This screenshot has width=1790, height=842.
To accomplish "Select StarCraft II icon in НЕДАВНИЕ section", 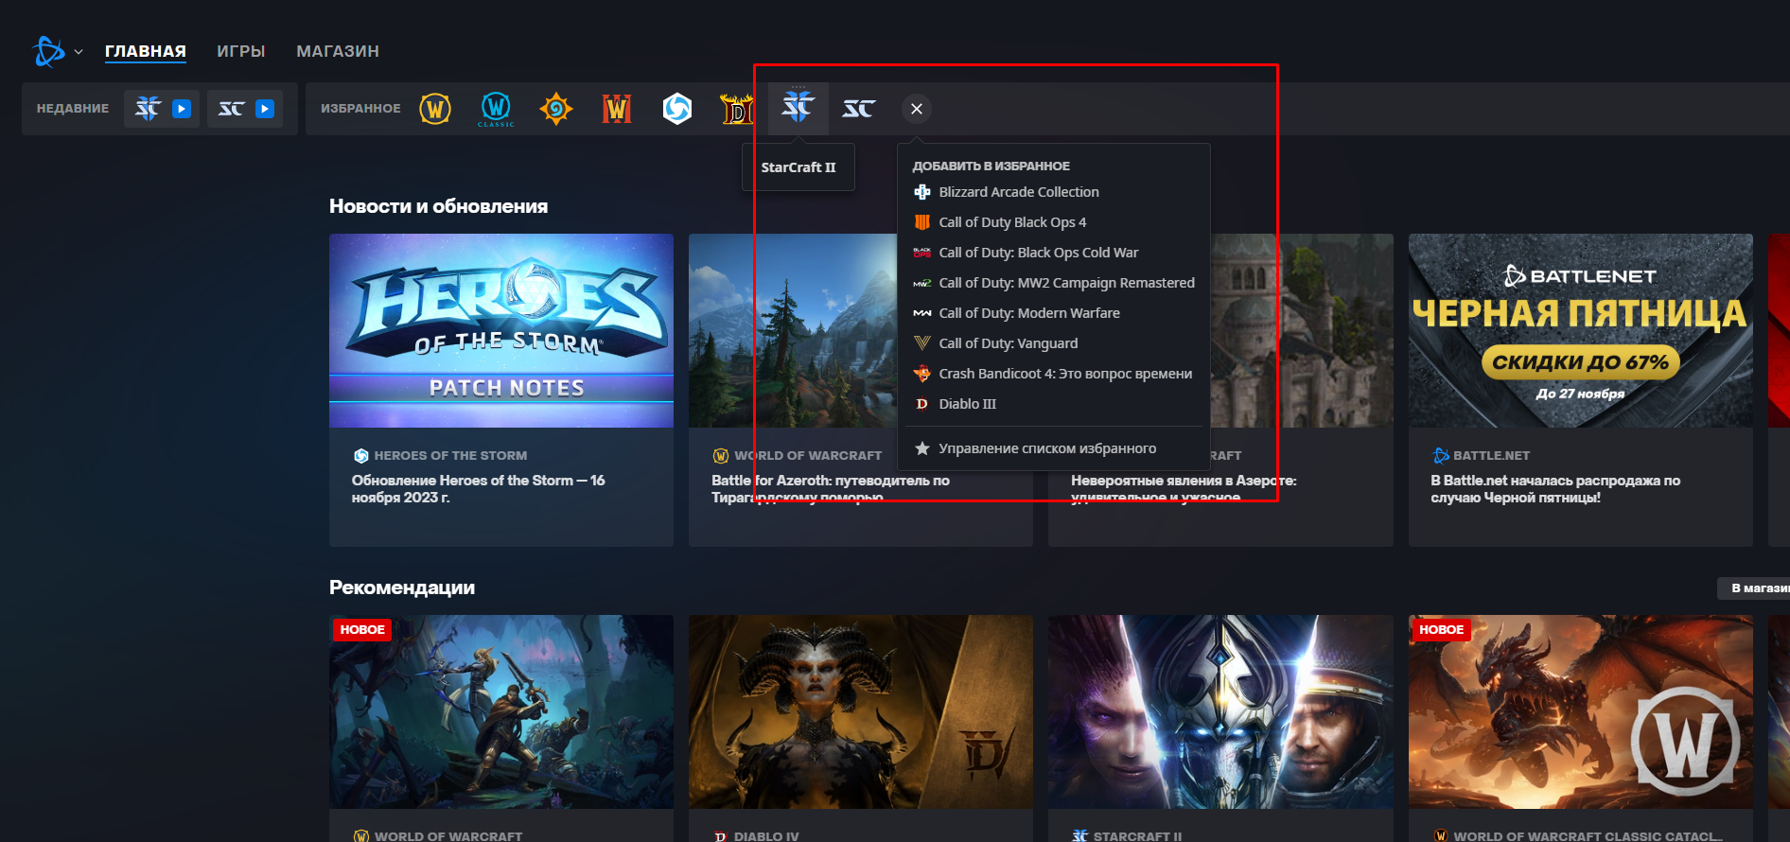I will click(x=148, y=109).
